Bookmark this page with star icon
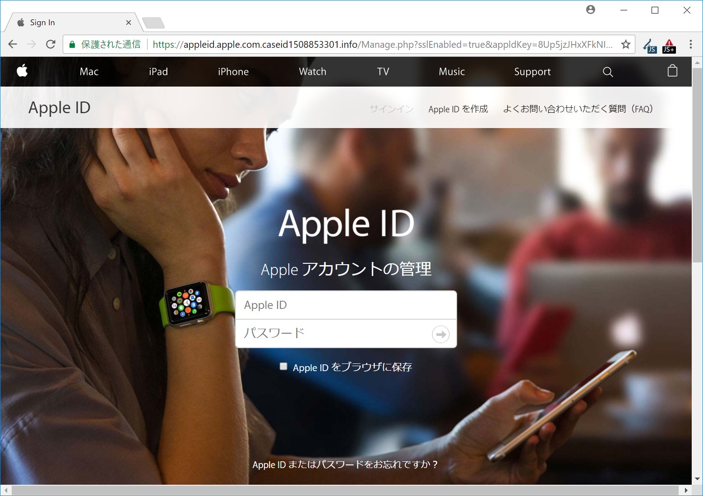Viewport: 703px width, 496px height. click(x=625, y=44)
